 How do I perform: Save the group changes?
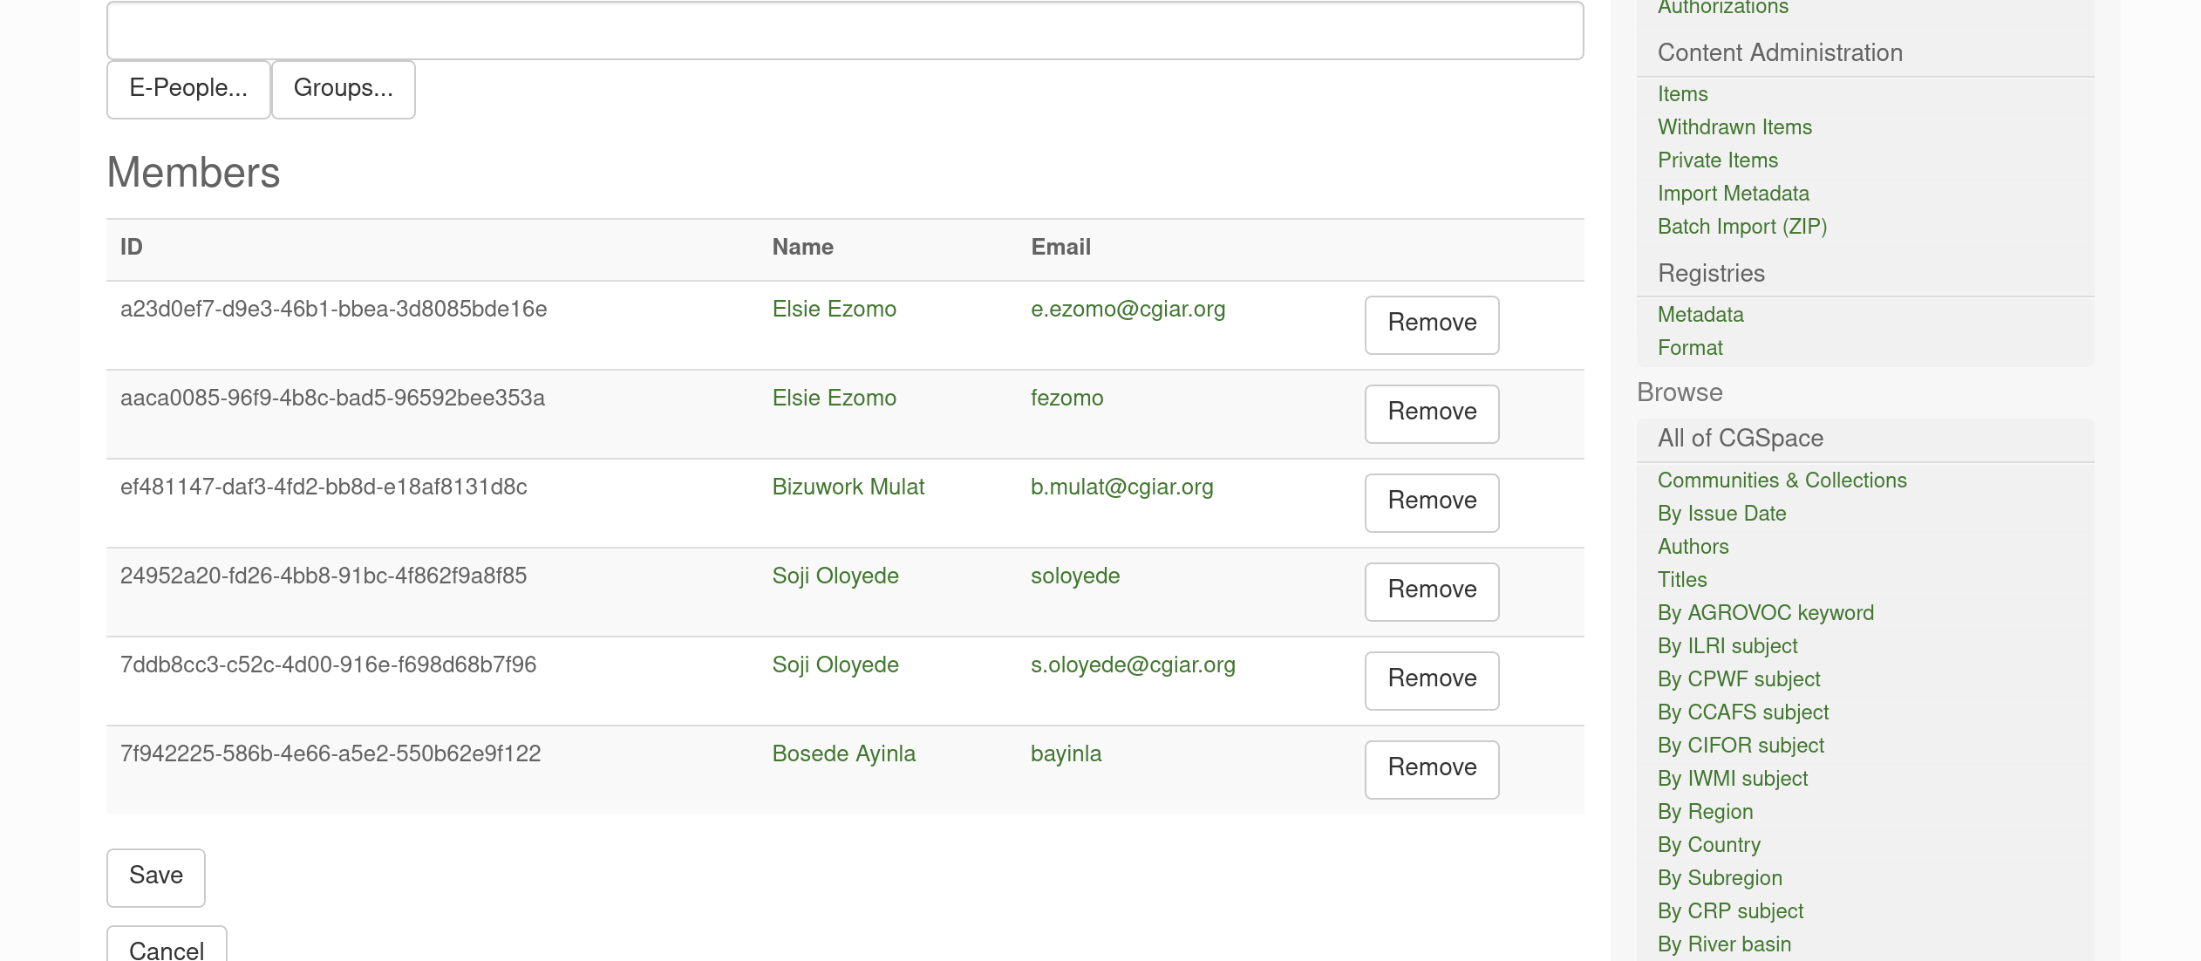pos(156,877)
